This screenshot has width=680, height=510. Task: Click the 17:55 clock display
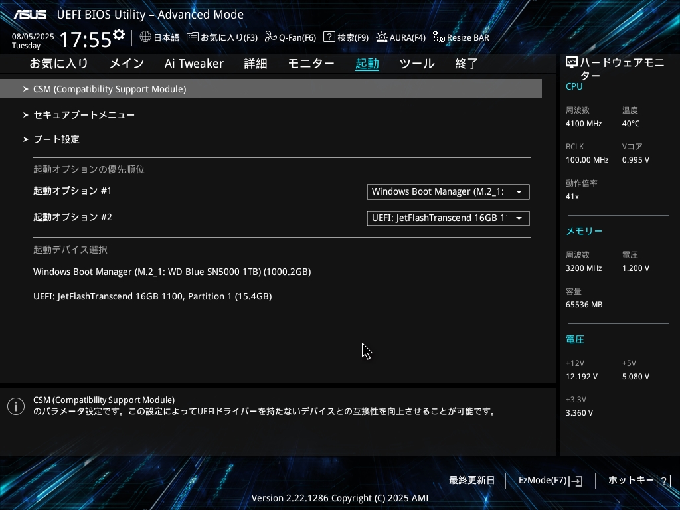(x=86, y=39)
